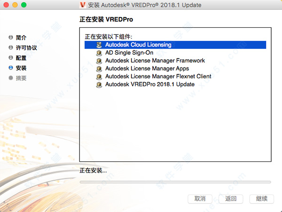The height and width of the screenshot is (212, 282).
Task: Click the AD Single Sign-On package icon
Action: pyautogui.click(x=99, y=53)
